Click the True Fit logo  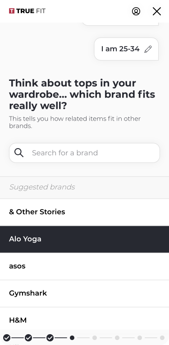pos(27,11)
